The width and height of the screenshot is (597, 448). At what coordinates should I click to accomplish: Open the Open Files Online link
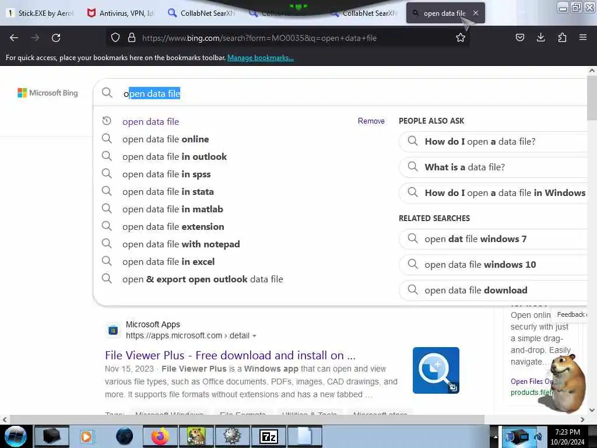[532, 381]
